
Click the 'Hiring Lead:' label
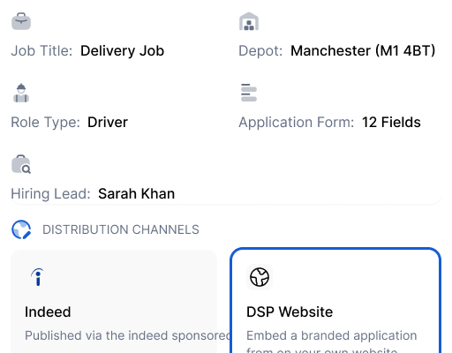click(x=50, y=194)
